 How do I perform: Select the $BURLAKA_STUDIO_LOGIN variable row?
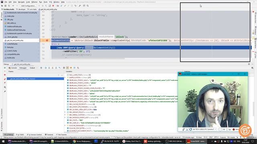82,83
